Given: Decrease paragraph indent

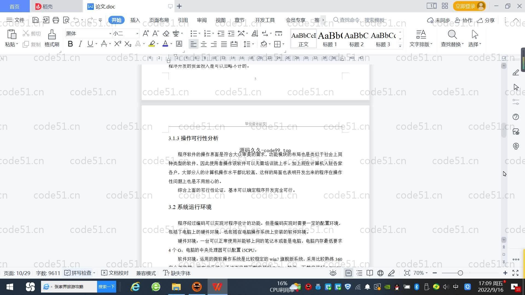Looking at the screenshot, I should click(x=221, y=33).
